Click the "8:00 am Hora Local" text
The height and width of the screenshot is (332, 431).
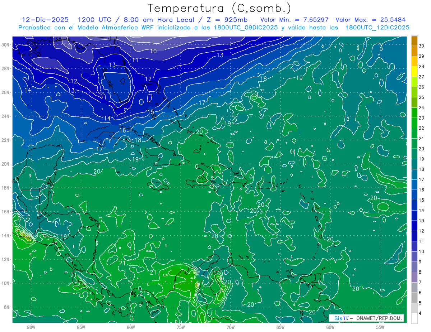159,20
